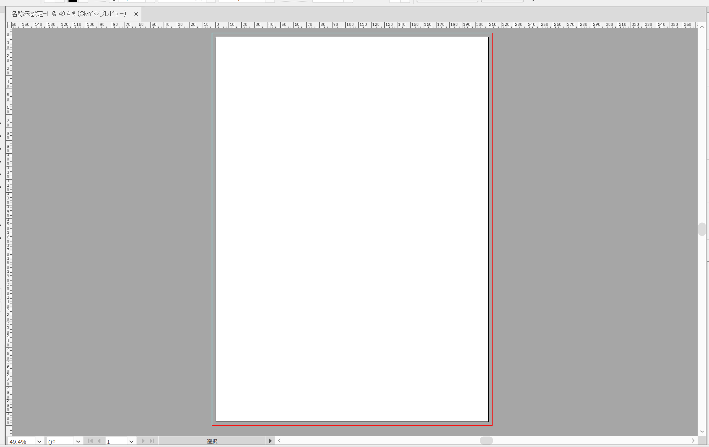
Task: Go to first artboard
Action: pyautogui.click(x=90, y=441)
